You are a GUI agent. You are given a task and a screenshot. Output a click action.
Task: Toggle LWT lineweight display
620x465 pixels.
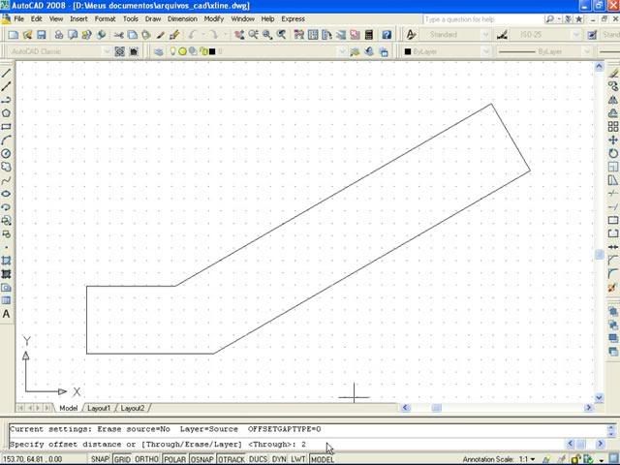tap(297, 459)
